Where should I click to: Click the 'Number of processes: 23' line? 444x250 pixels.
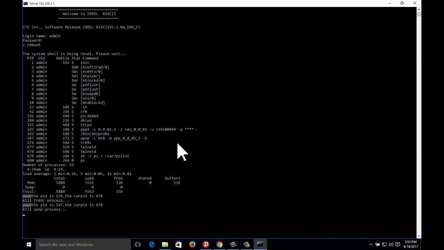pos(48,165)
